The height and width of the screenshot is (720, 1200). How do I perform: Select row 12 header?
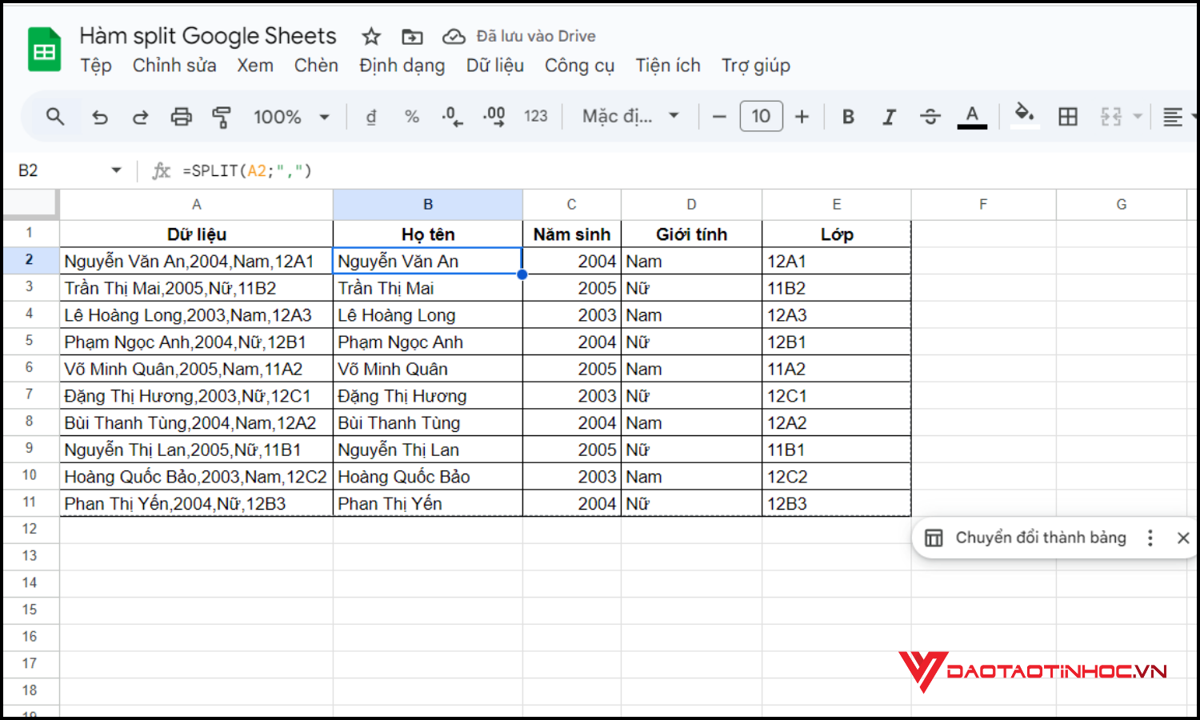30,529
